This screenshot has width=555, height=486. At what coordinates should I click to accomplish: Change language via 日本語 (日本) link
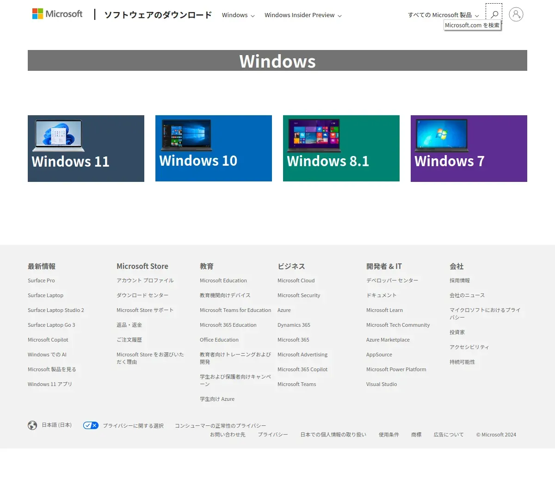tap(57, 425)
